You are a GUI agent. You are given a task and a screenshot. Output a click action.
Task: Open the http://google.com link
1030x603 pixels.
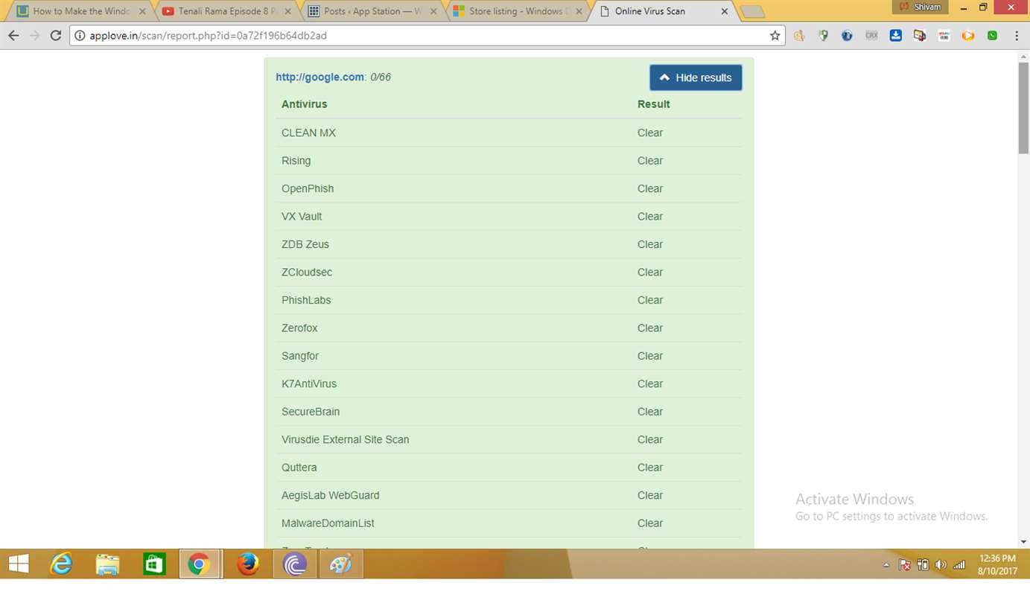click(x=320, y=77)
